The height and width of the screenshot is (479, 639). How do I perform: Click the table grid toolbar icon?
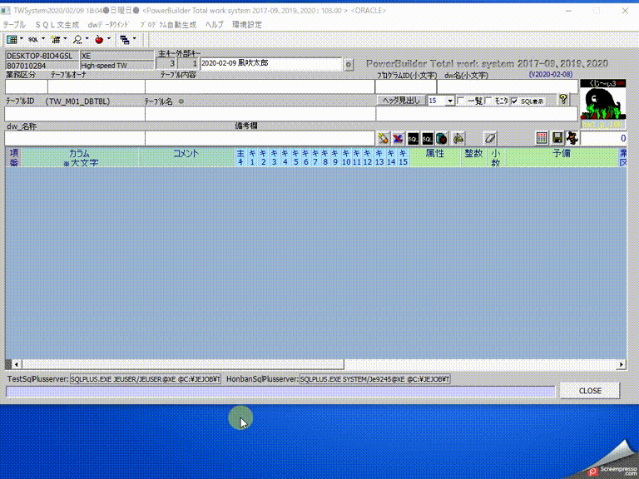coord(12,40)
